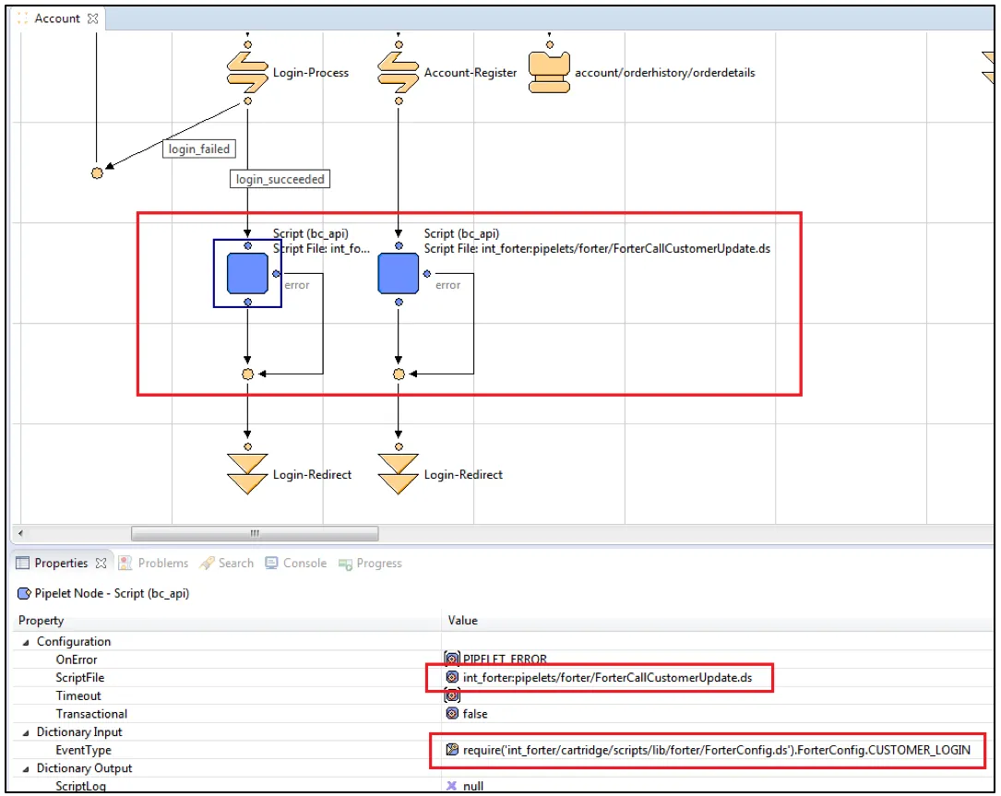Click the value icon next to PIPELET_ERROR
This screenshot has height=796, width=1001.
[x=452, y=659]
